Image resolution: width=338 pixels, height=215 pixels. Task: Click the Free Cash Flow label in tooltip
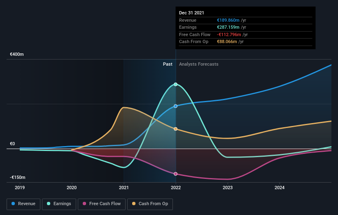[195, 34]
